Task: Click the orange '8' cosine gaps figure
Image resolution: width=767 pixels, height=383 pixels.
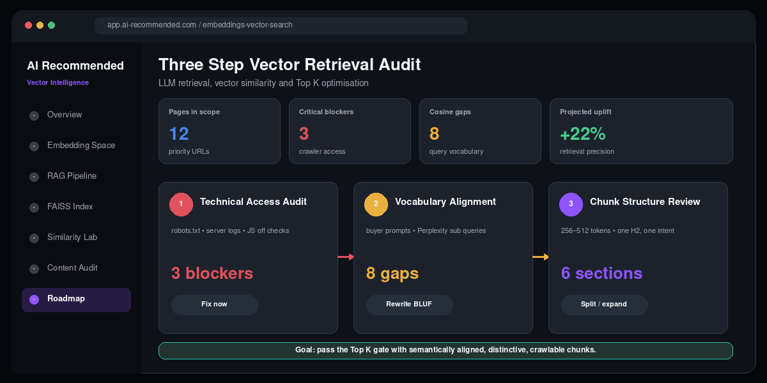Action: coord(435,134)
